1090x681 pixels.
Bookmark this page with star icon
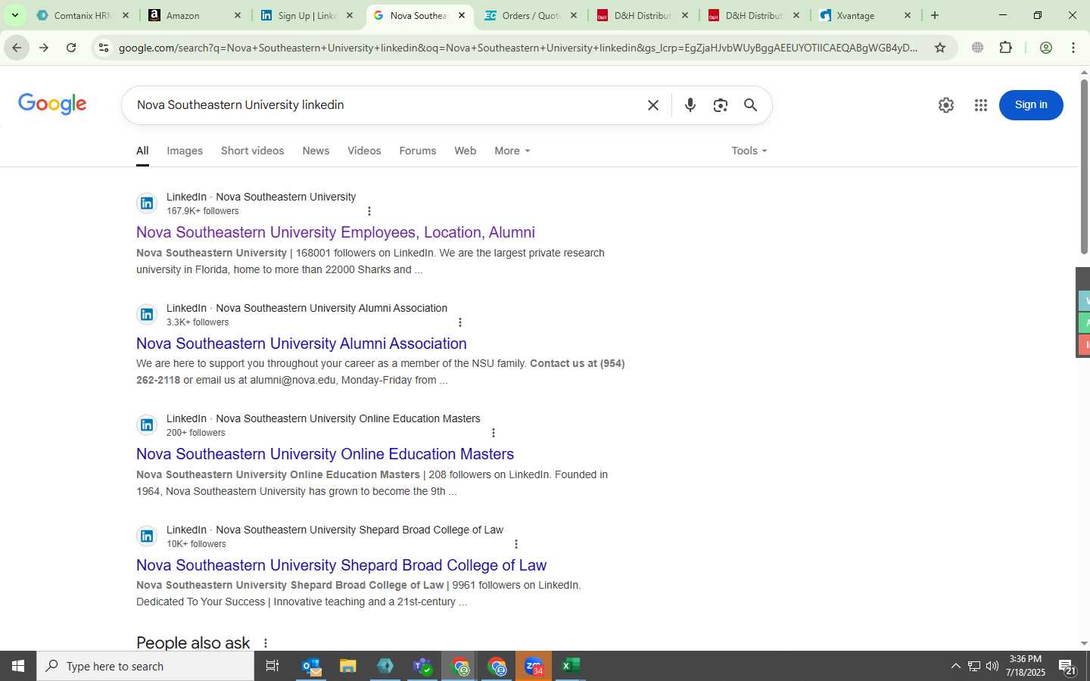940,48
